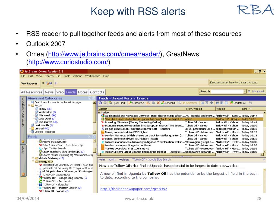Click the print icon in Feeds toolbar
278x208 pixels.
pos(154,103)
